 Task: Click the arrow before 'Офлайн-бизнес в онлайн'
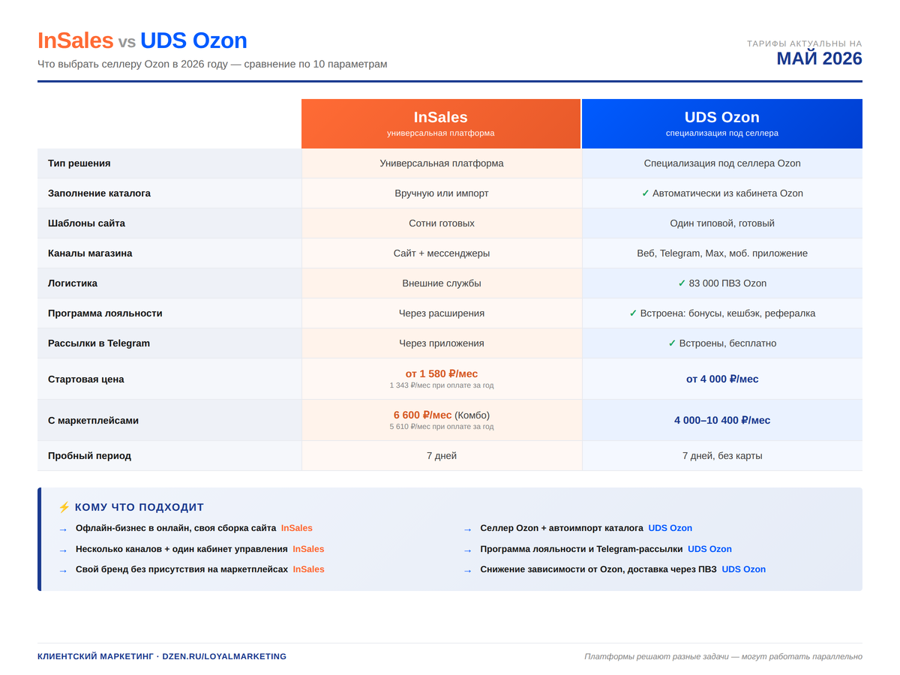point(63,529)
